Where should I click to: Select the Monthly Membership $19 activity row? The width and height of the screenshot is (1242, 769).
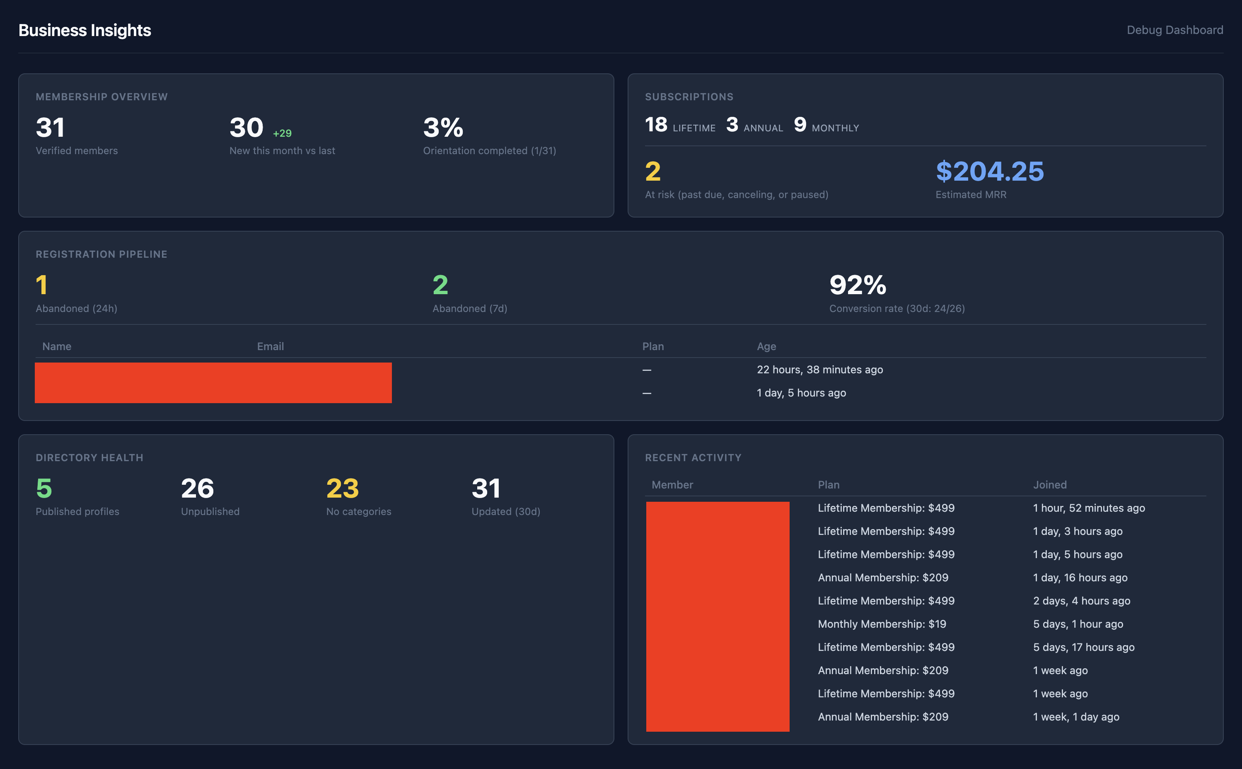pos(882,624)
